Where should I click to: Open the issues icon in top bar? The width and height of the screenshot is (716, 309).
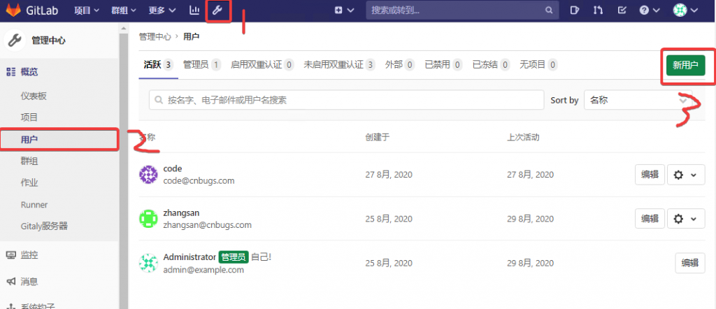tap(575, 10)
